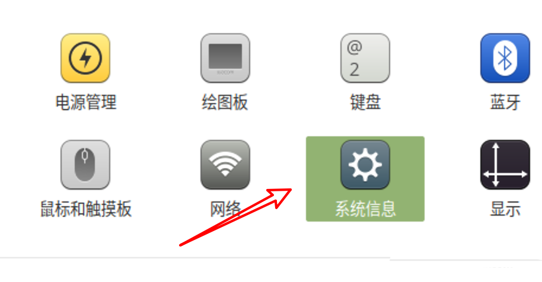The width and height of the screenshot is (542, 282).
Task: Click the 网络 text label
Action: pos(225,209)
